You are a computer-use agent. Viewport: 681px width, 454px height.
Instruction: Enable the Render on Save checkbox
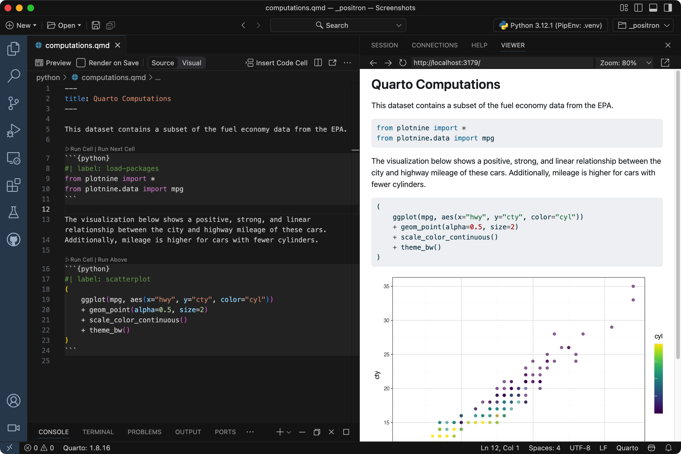tap(81, 62)
